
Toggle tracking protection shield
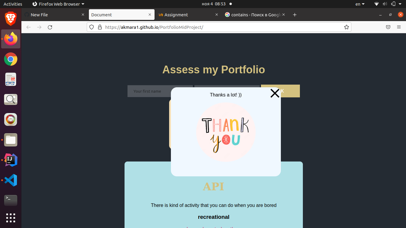tap(91, 27)
